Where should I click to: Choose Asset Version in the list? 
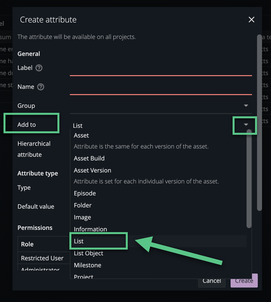click(92, 170)
